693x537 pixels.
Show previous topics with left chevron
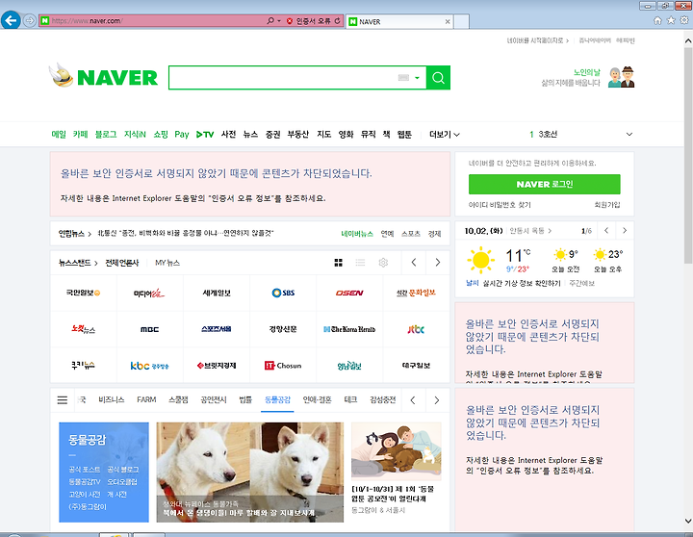click(x=413, y=400)
